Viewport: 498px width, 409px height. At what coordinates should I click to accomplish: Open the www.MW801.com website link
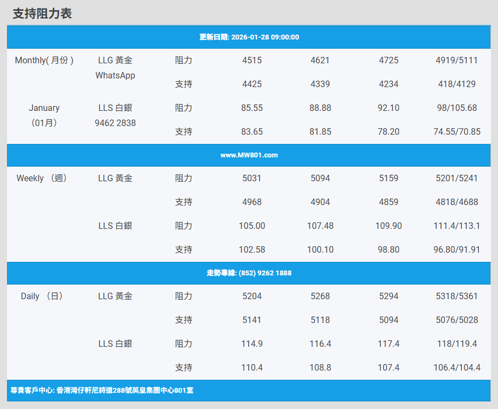(x=249, y=155)
